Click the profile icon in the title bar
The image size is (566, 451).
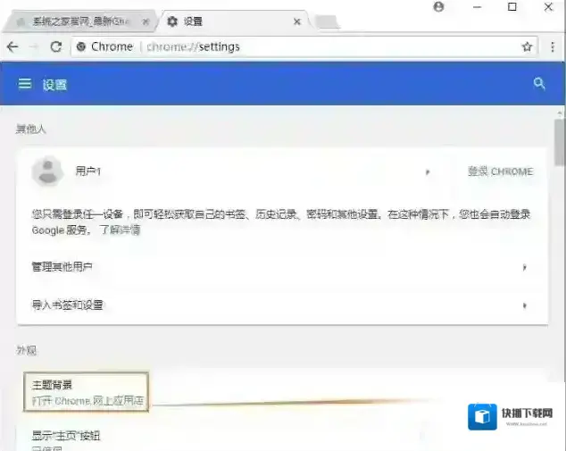tap(438, 7)
